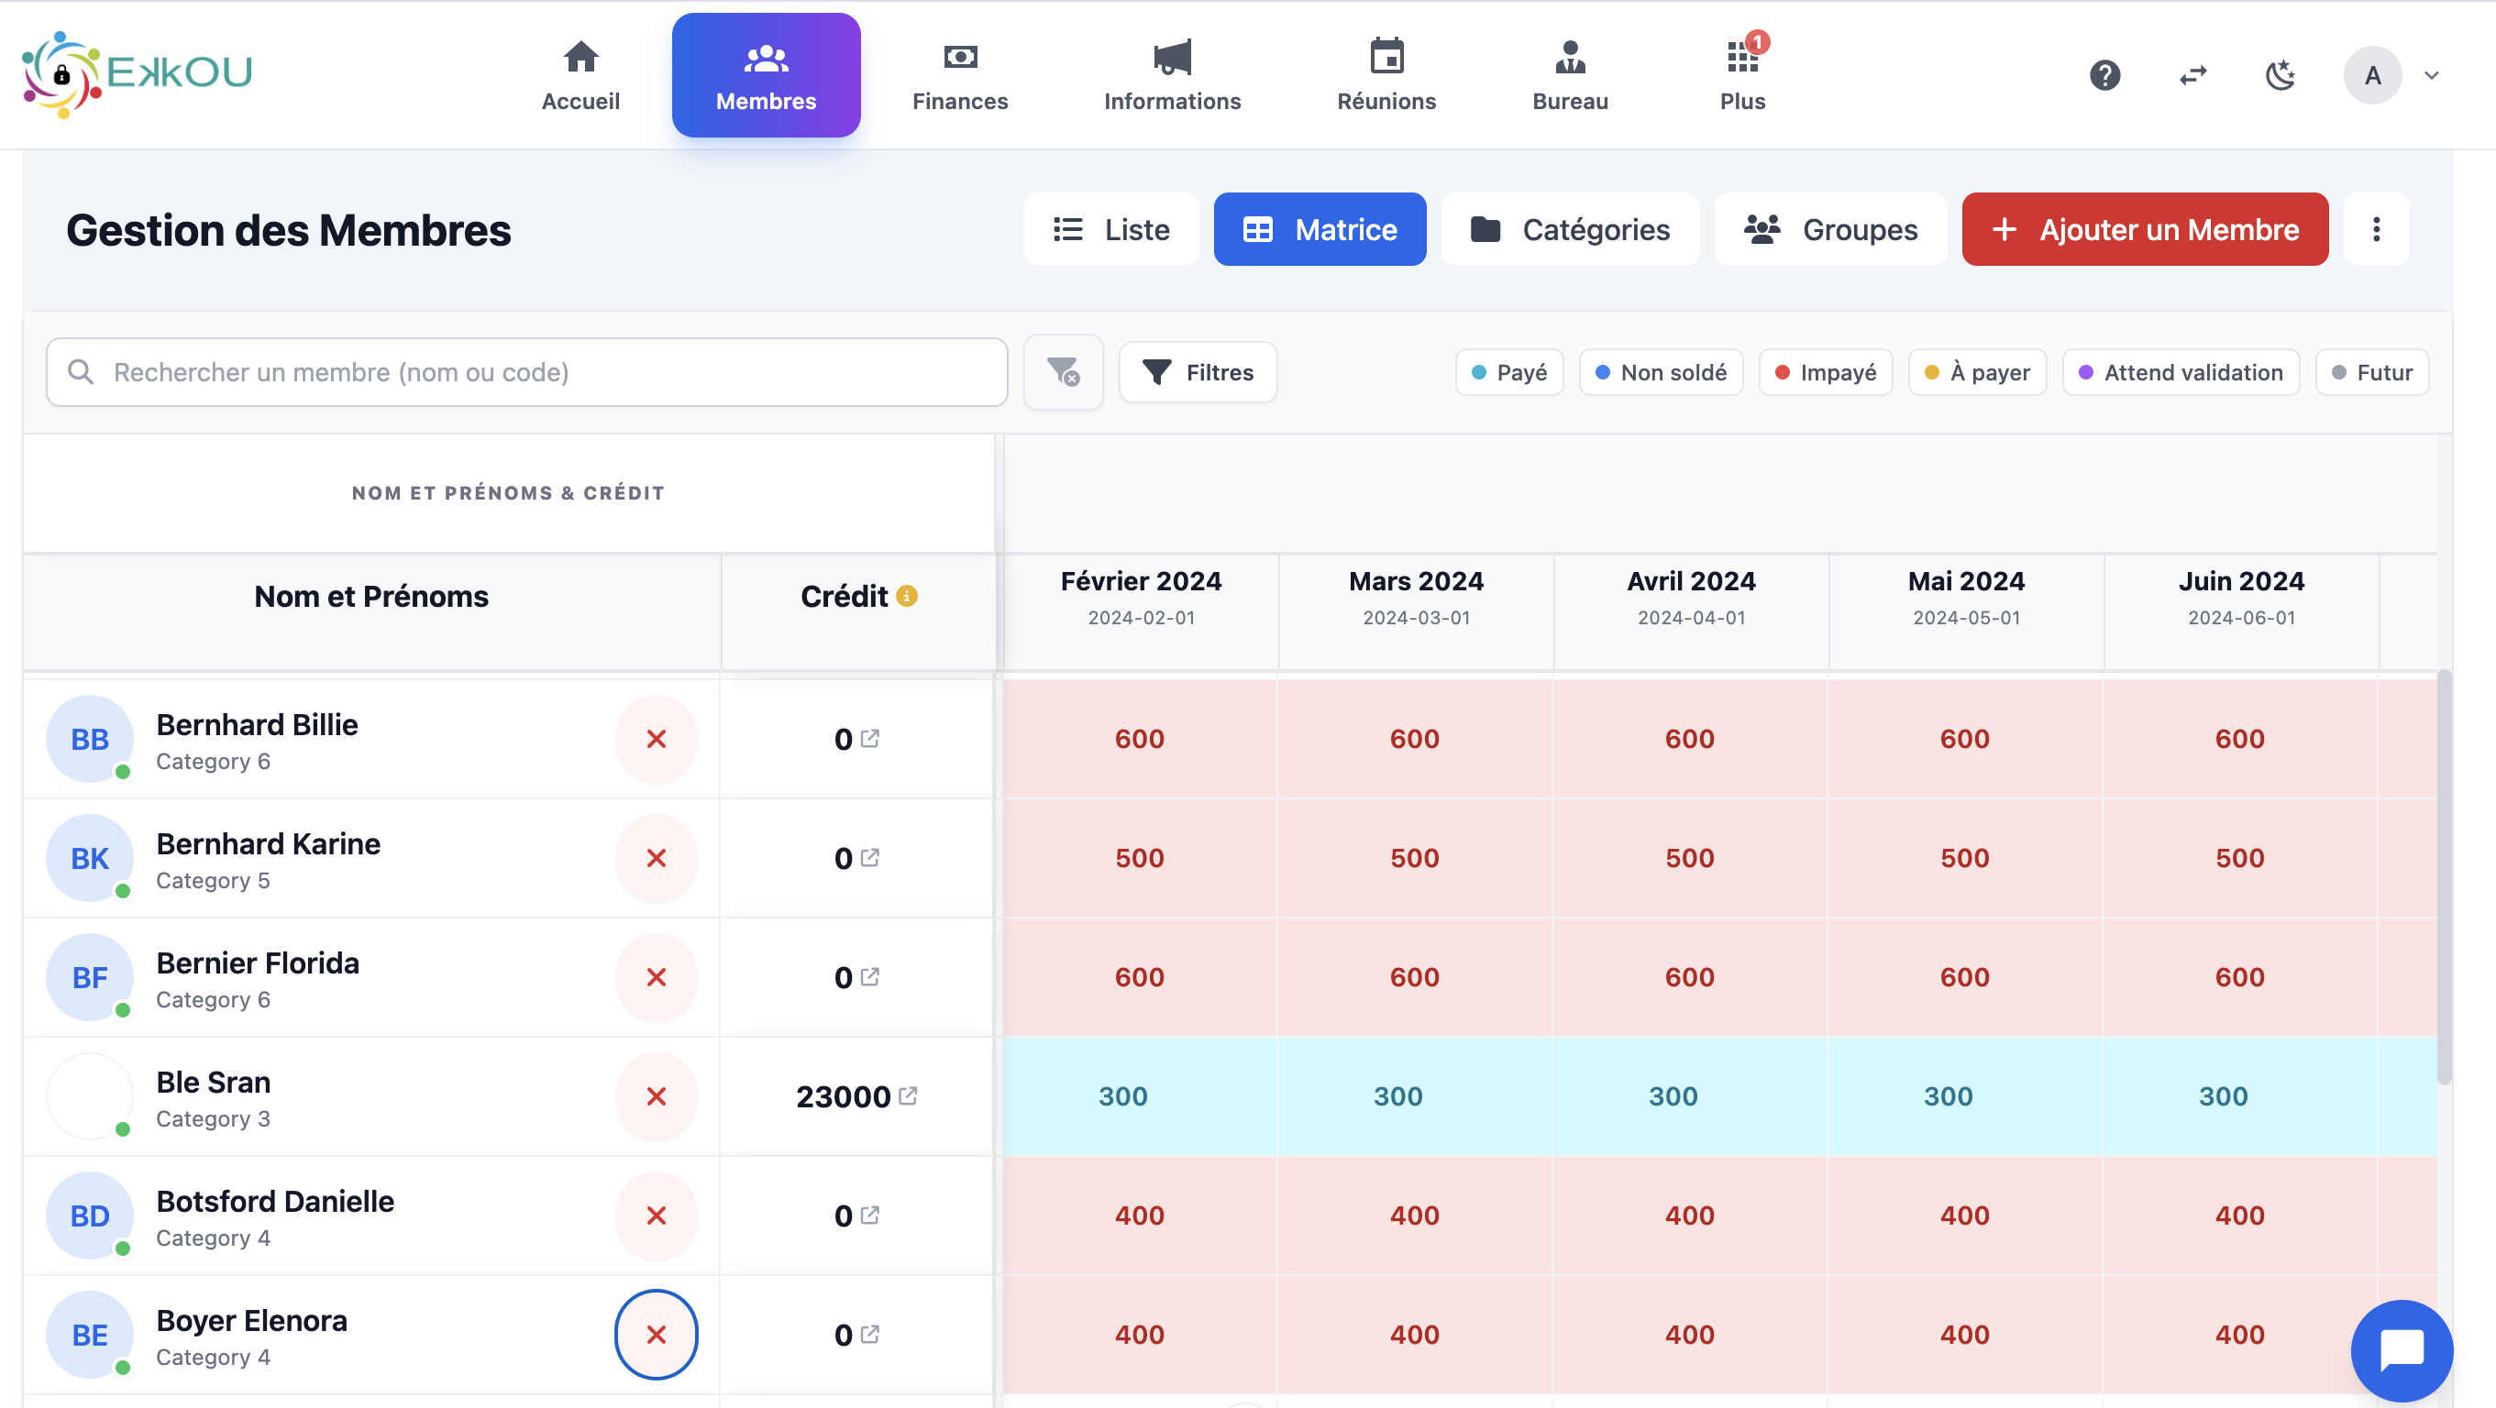This screenshot has height=1408, width=2496.
Task: Click the switch arrows icon in header
Action: point(2192,74)
